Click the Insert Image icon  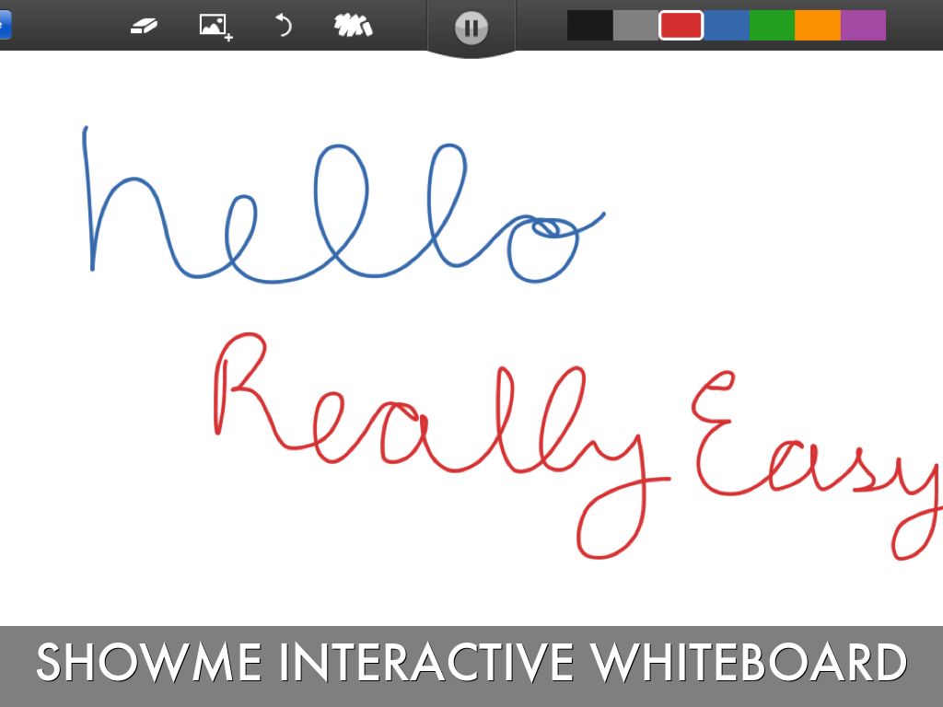215,26
